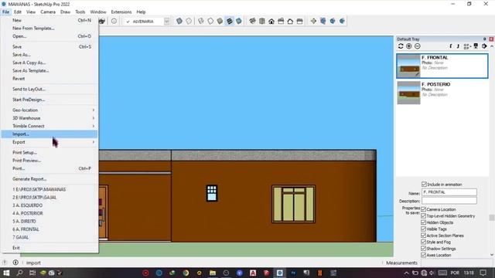This screenshot has height=278, width=495.
Task: Select the Back Edges style icon
Action: pyautogui.click(x=189, y=21)
